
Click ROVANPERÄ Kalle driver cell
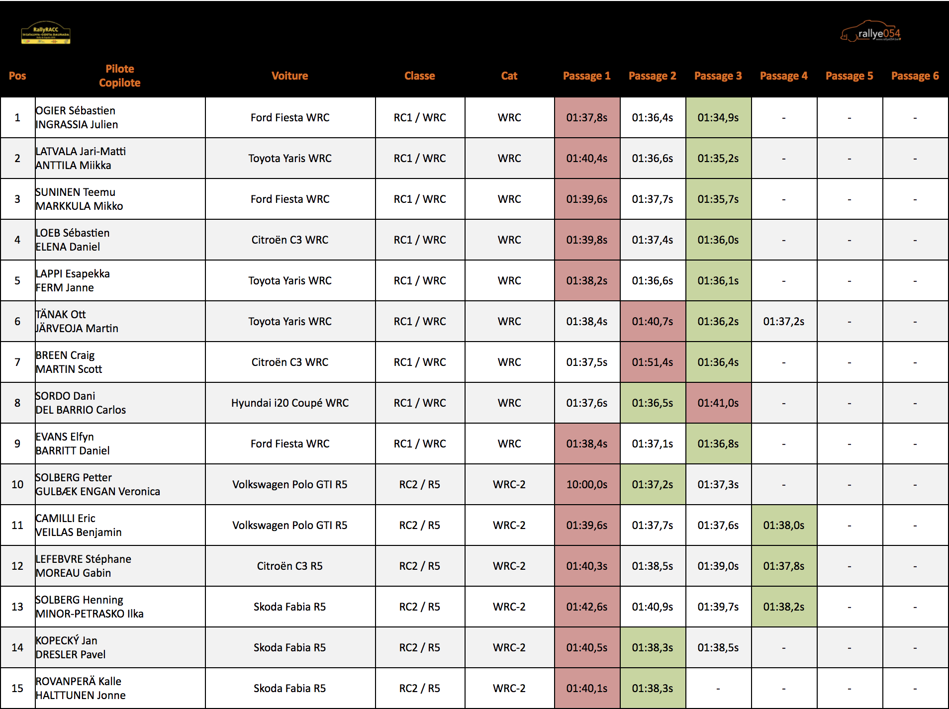click(120, 689)
